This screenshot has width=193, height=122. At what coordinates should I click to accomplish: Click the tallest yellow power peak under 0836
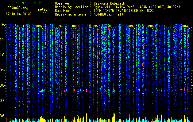coord(114,117)
